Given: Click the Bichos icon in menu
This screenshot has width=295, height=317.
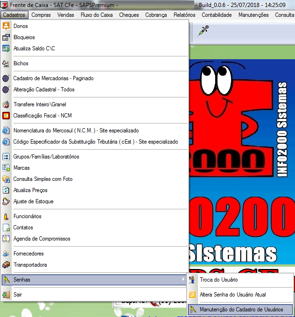Looking at the screenshot, I should click(6, 63).
